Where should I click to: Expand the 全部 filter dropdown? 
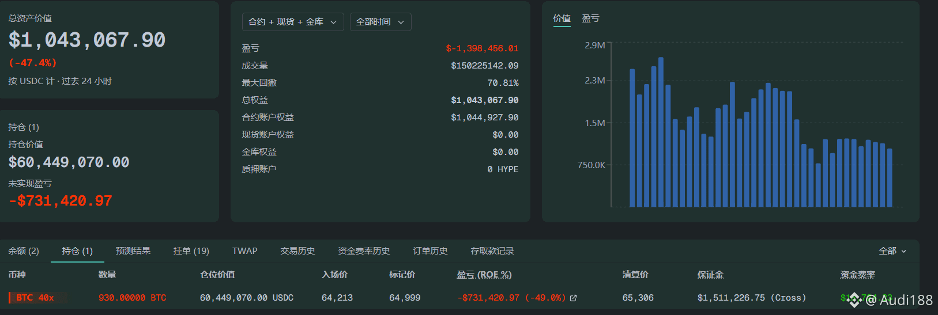pyautogui.click(x=892, y=251)
